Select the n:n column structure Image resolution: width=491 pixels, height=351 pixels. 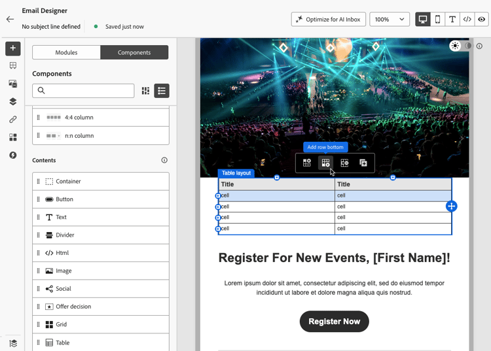[101, 136]
